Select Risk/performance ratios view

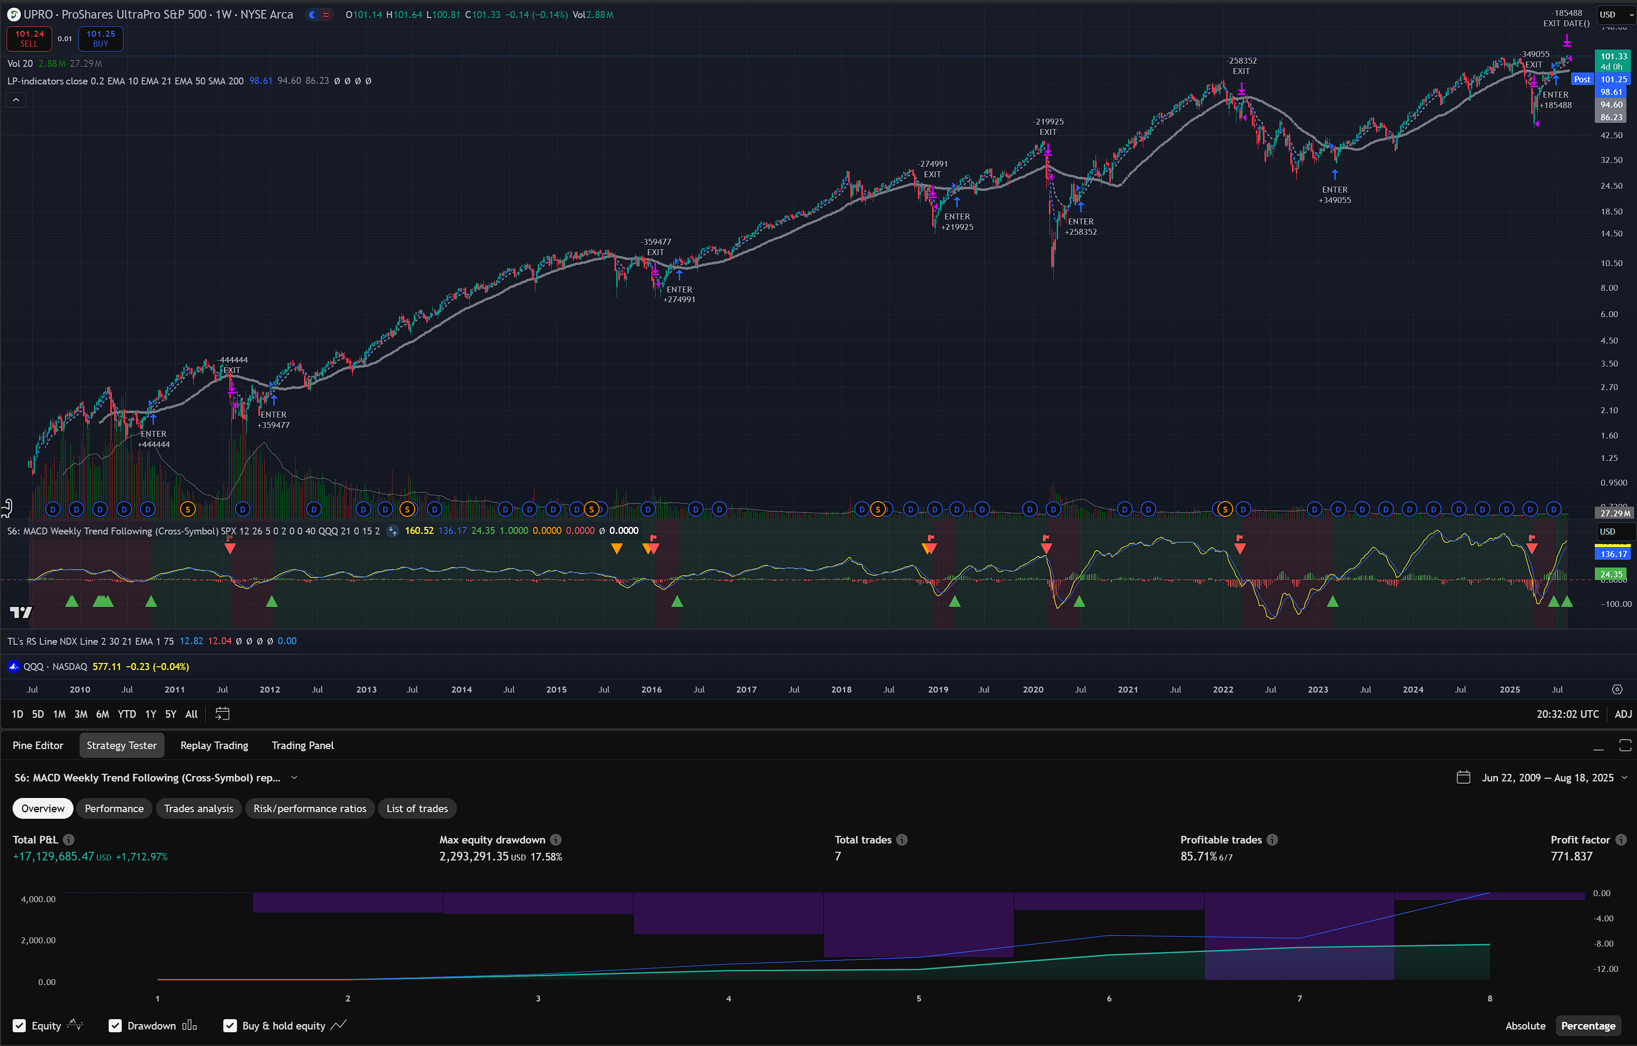point(310,808)
